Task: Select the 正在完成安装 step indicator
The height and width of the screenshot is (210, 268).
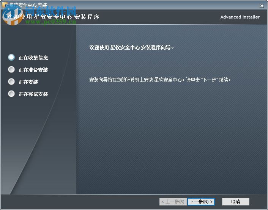Action: pyautogui.click(x=11, y=94)
